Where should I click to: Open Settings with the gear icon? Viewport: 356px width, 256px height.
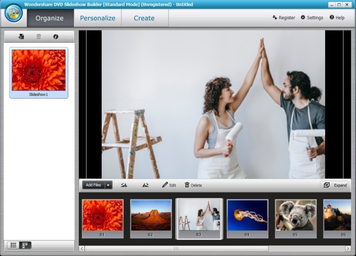point(312,17)
